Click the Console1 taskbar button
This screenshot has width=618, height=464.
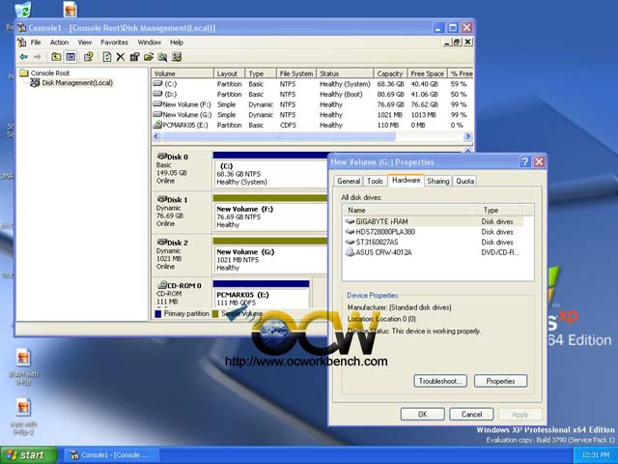112,455
